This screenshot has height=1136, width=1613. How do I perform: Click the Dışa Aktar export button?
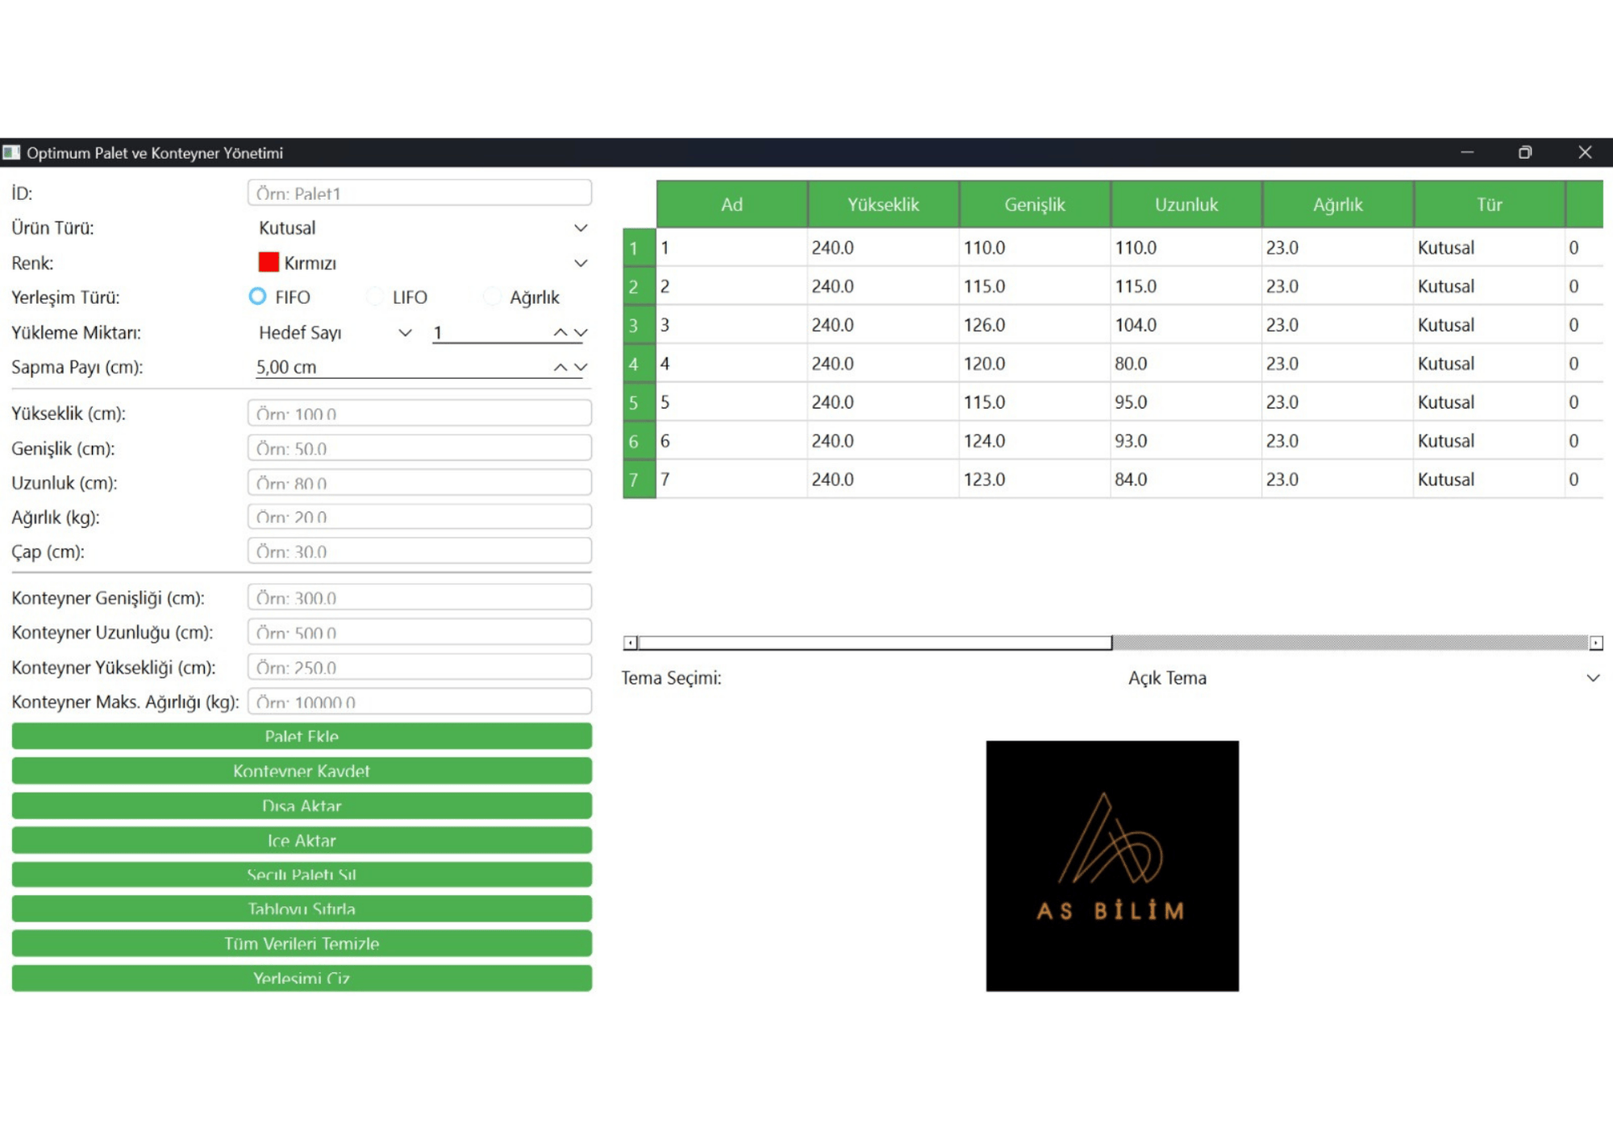(x=302, y=805)
